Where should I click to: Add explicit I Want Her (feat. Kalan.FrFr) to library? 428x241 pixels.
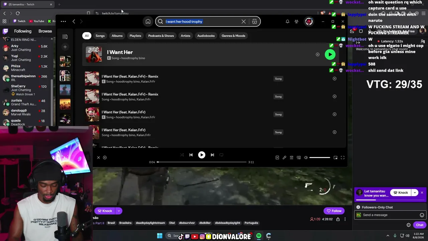334,114
